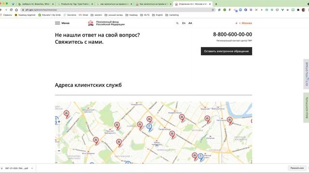Zoom in the map with plus button

click(59, 122)
